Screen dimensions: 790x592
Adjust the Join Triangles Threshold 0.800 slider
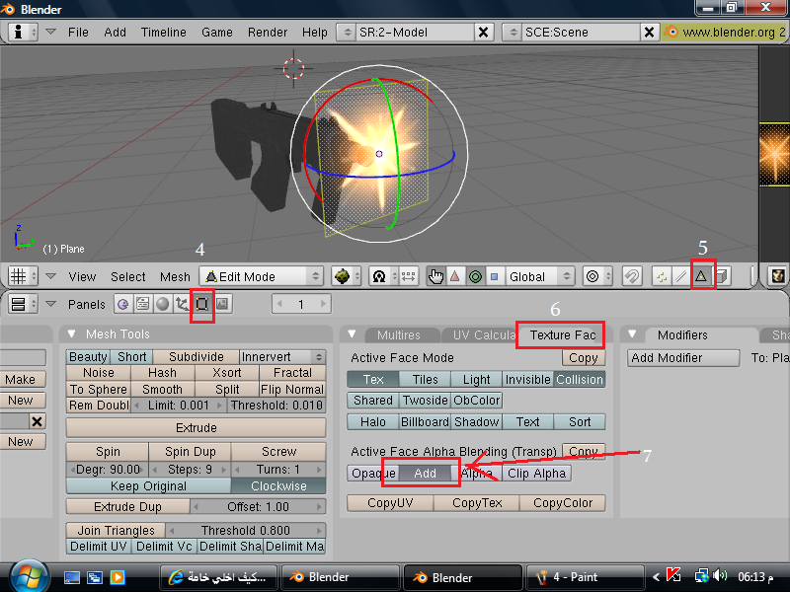245,531
